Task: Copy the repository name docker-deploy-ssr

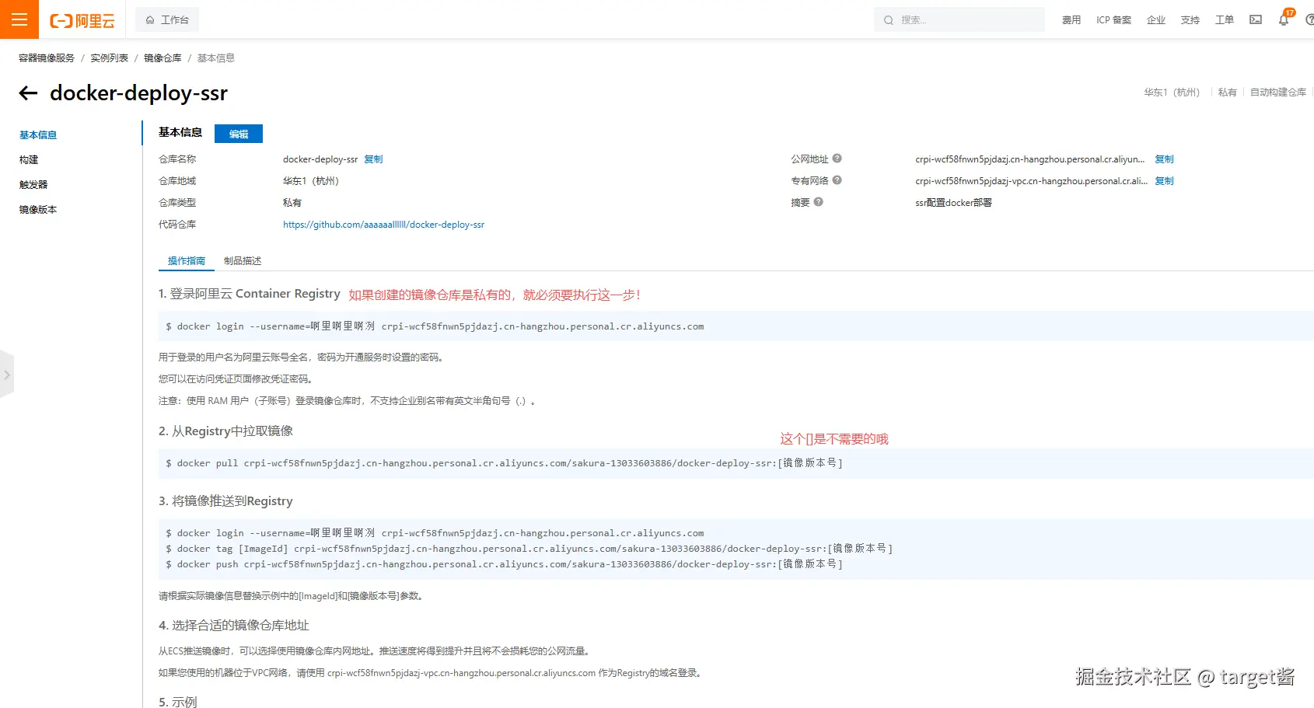Action: (373, 159)
